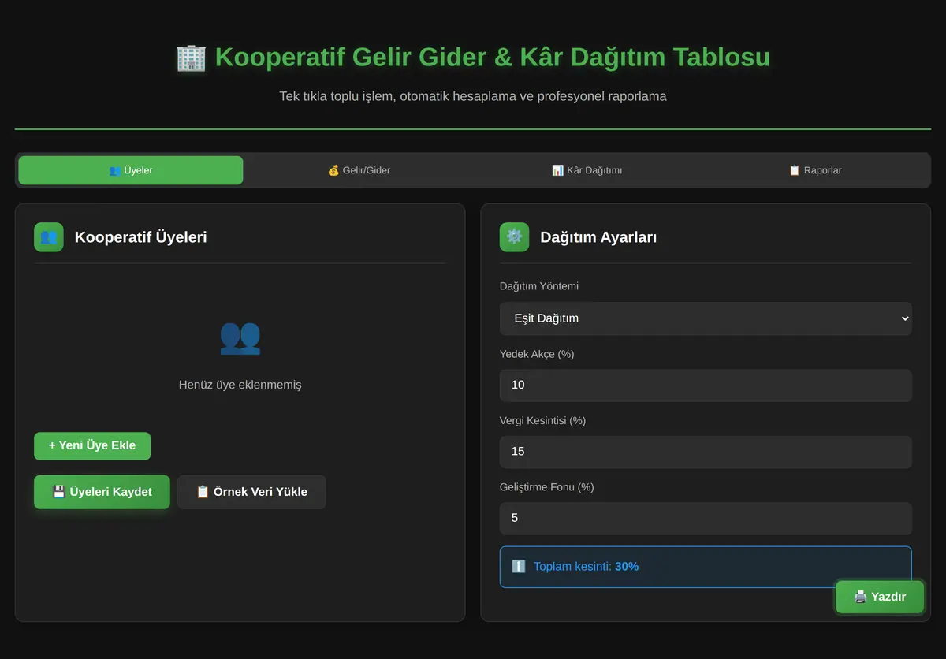Viewport: 946px width, 659px height.
Task: Click the Kooperatif Üyeleri people icon
Action: pyautogui.click(x=49, y=237)
